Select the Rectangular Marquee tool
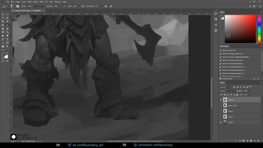 [7, 14]
